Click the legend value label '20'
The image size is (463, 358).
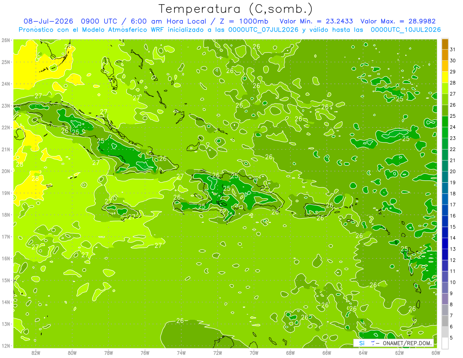click(453, 171)
